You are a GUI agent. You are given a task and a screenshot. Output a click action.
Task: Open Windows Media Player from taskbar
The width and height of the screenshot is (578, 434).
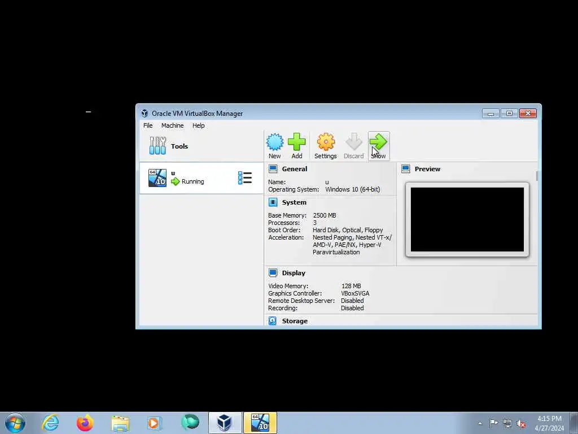154,423
